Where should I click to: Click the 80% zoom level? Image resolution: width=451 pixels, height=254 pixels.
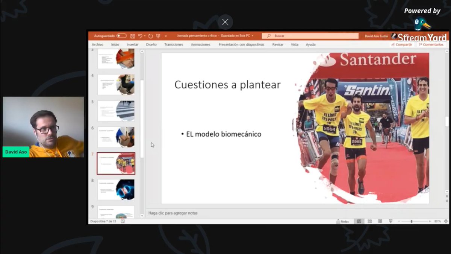click(437, 221)
